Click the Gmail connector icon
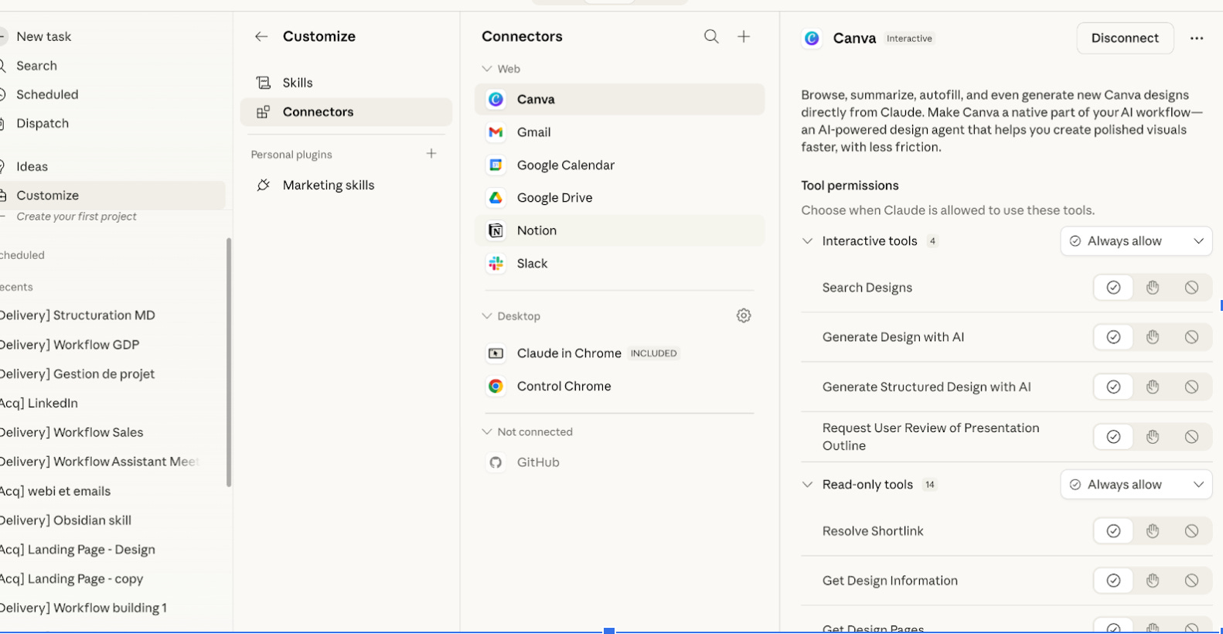Image resolution: width=1223 pixels, height=634 pixels. 496,132
